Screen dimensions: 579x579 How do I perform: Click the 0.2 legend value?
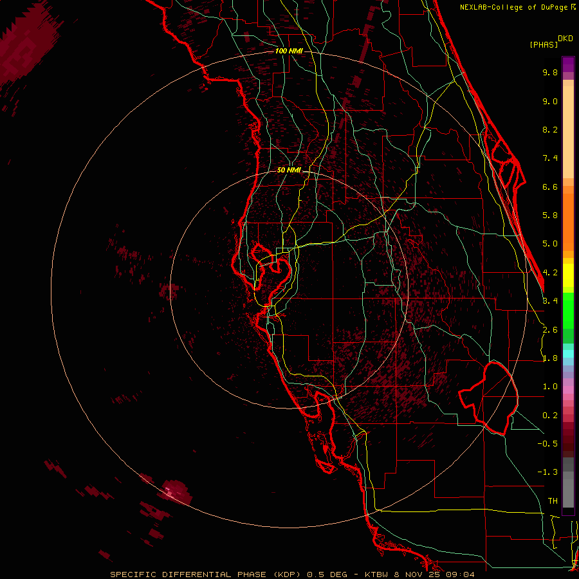click(550, 416)
